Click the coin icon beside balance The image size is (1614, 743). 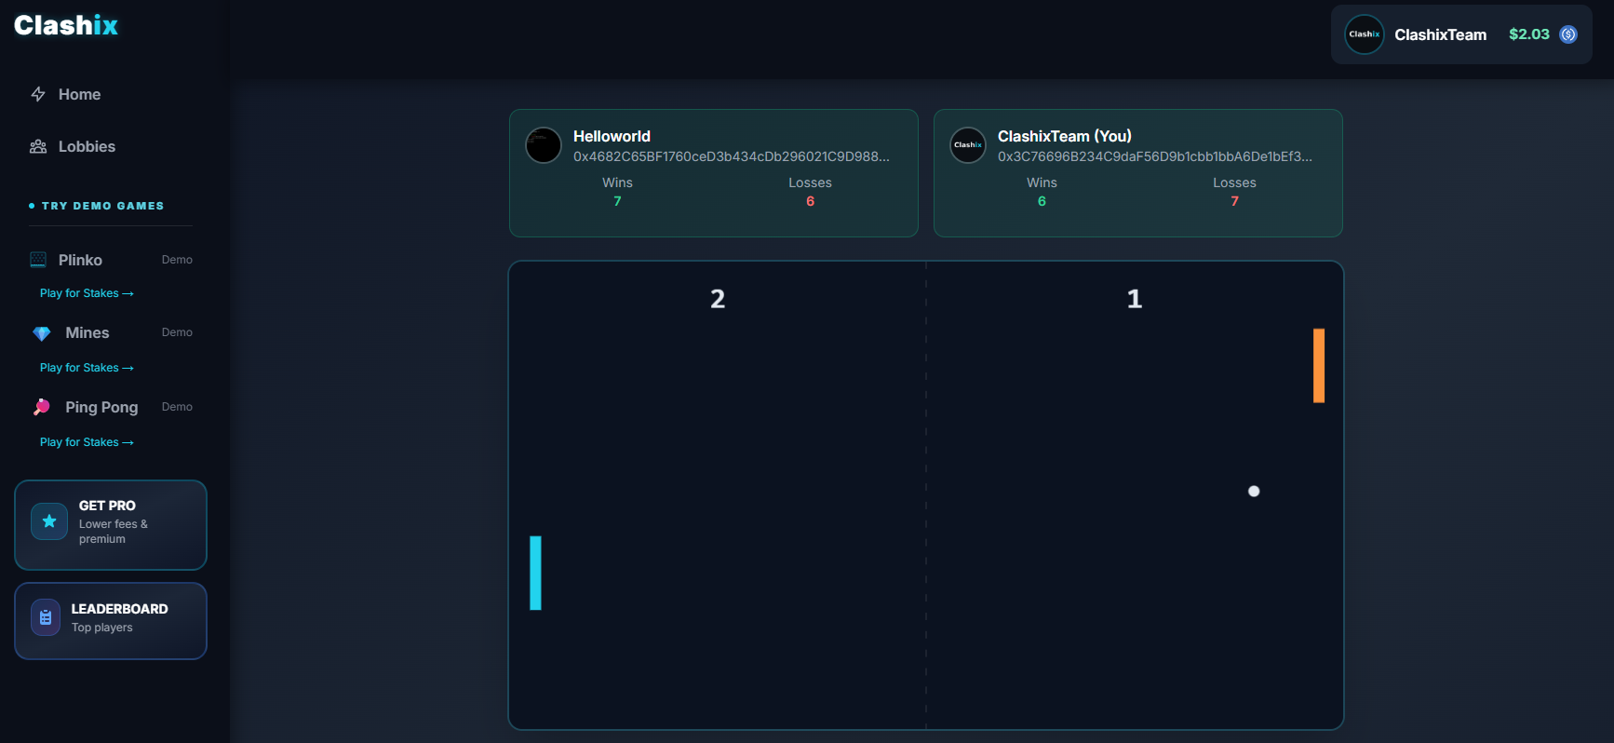point(1568,34)
